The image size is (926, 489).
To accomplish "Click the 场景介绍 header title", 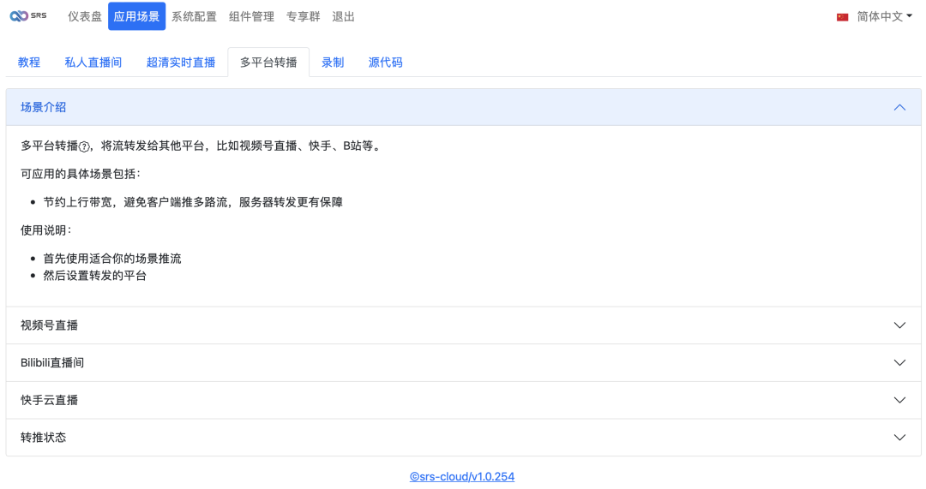I will coord(43,107).
